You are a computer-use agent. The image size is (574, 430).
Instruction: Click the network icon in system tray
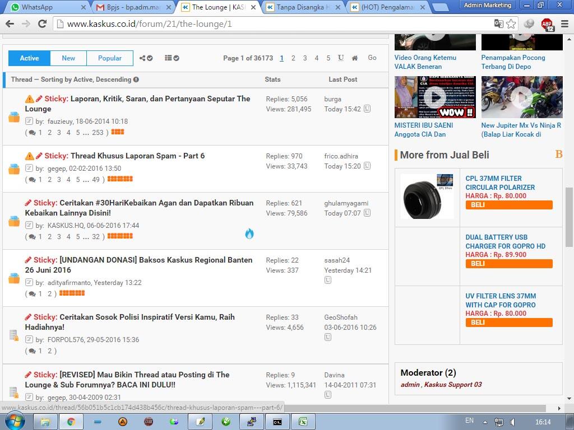(498, 422)
